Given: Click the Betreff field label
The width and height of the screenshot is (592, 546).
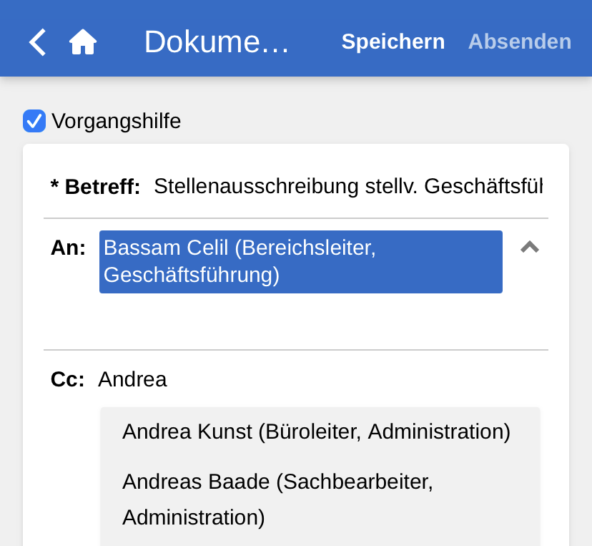Looking at the screenshot, I should pos(102,187).
